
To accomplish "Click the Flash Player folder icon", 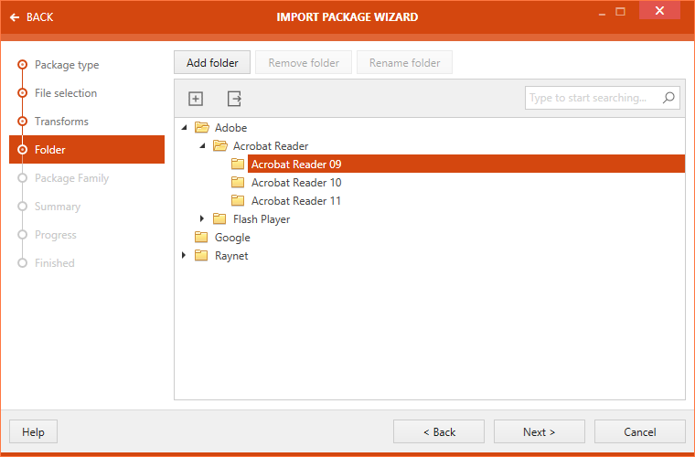I will [x=219, y=218].
